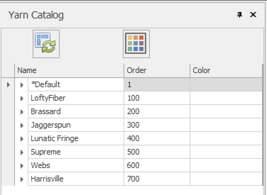
Task: Expand the Lunatic Fringe row
Action: (22, 139)
